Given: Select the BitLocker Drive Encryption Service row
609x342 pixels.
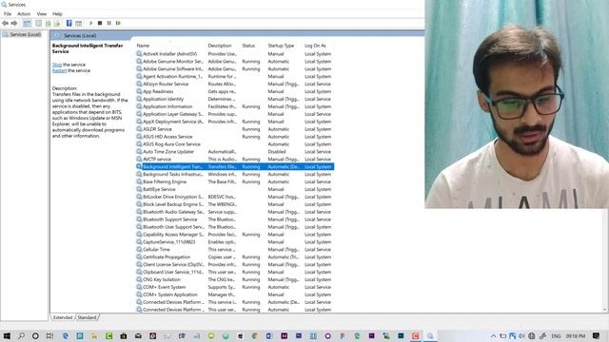Looking at the screenshot, I should tap(235, 197).
